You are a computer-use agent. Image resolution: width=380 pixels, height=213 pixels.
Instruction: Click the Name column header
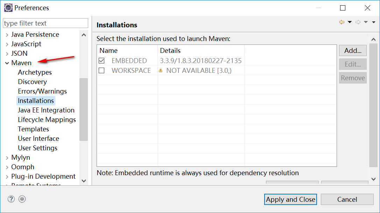pos(127,50)
